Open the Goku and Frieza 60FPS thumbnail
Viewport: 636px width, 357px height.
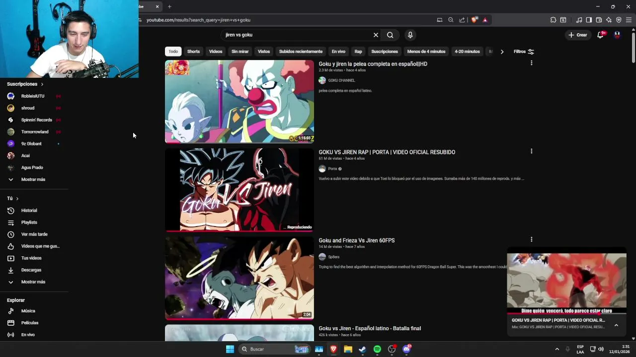coord(239,278)
